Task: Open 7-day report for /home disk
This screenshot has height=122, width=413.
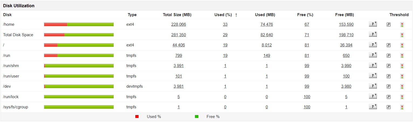Action: (x=373, y=24)
